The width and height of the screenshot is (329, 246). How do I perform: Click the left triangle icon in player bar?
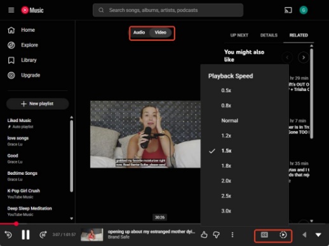pyautogui.click(x=304, y=235)
